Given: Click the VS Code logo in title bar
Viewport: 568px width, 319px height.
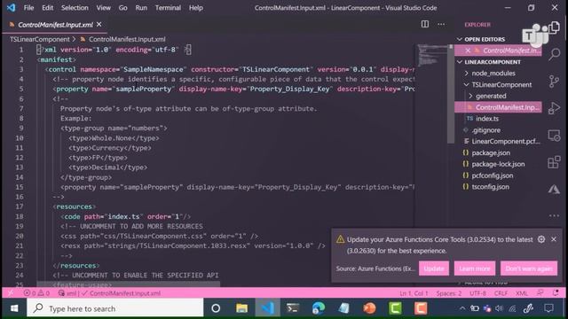Looking at the screenshot, I should click(12, 8).
